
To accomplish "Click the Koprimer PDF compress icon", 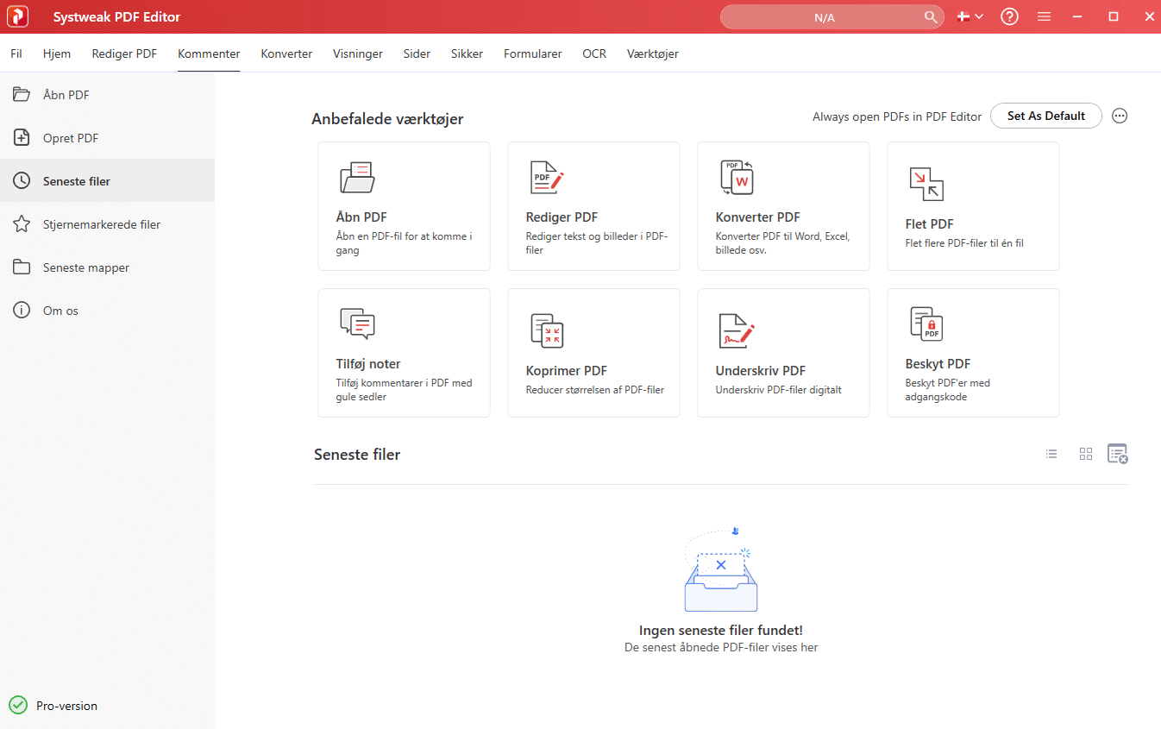I will (546, 330).
